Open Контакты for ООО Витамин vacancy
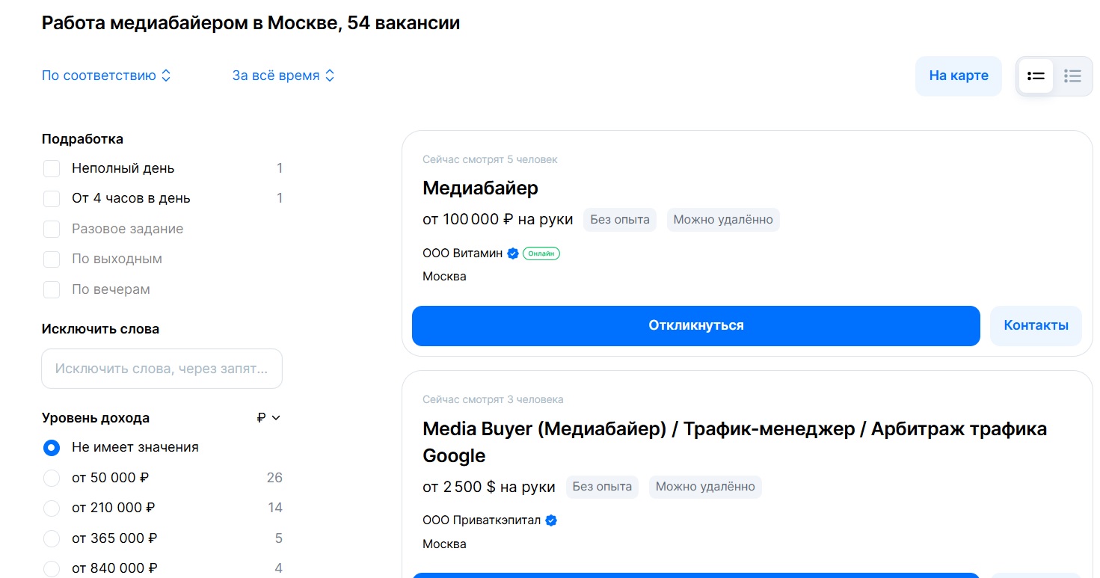The image size is (1100, 578). click(1036, 325)
